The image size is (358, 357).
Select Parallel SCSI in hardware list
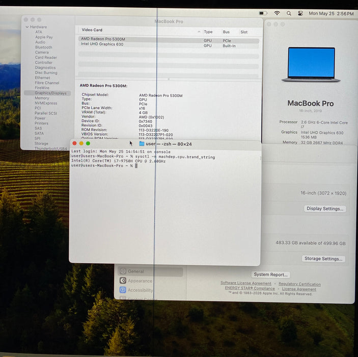click(x=46, y=113)
